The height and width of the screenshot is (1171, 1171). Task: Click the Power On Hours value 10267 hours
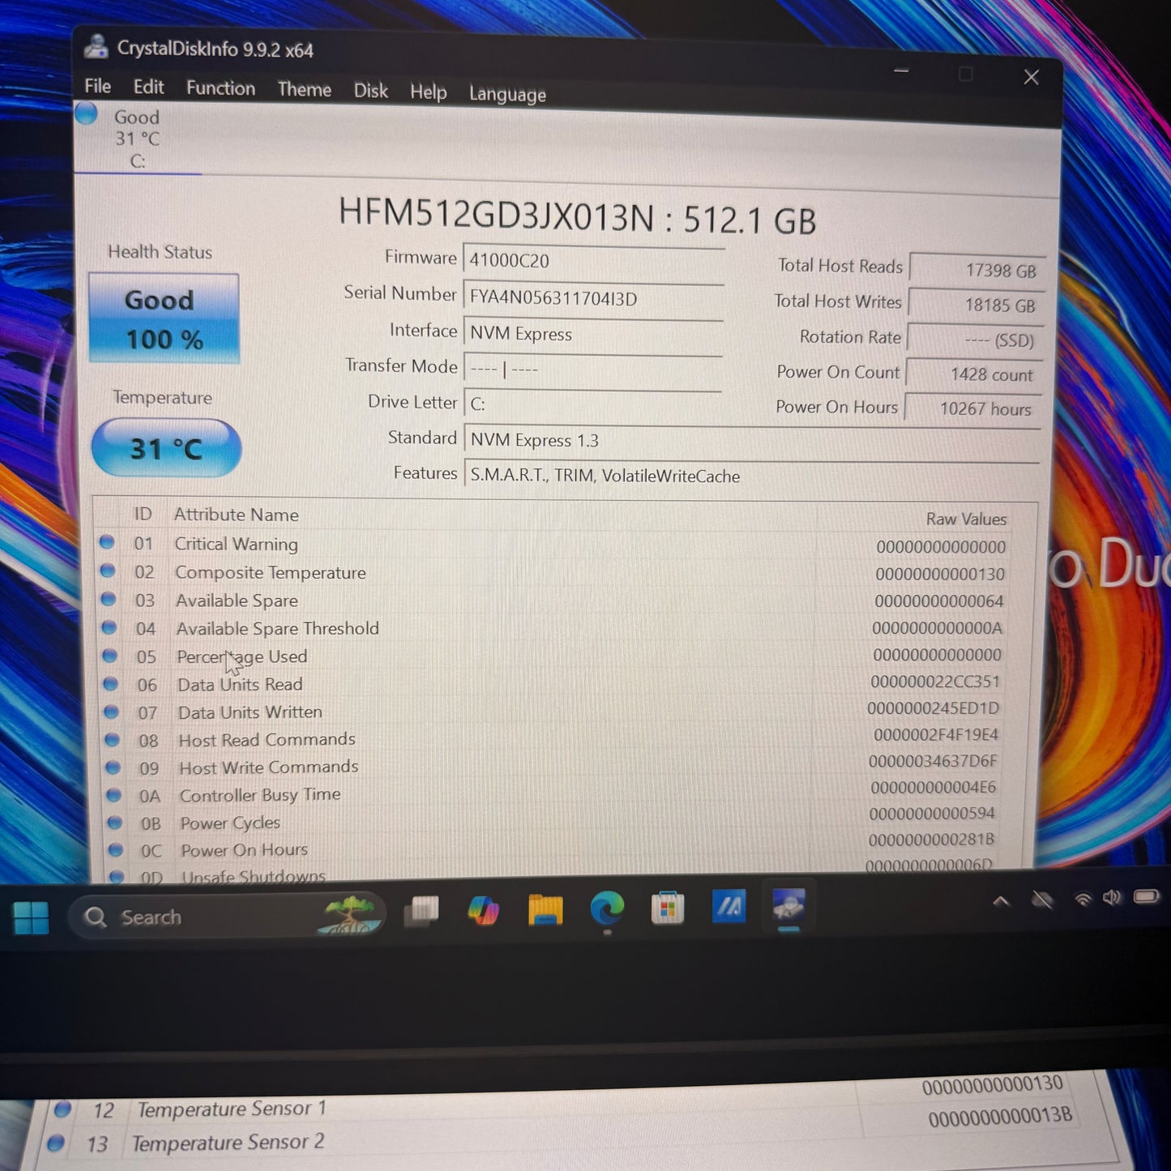[972, 408]
